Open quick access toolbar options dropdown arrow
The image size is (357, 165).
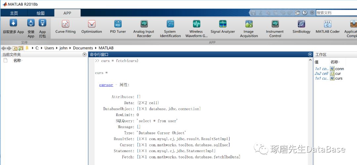point(312,13)
